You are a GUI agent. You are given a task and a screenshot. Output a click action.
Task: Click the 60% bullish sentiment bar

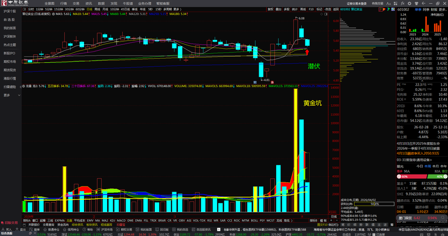(x=413, y=177)
